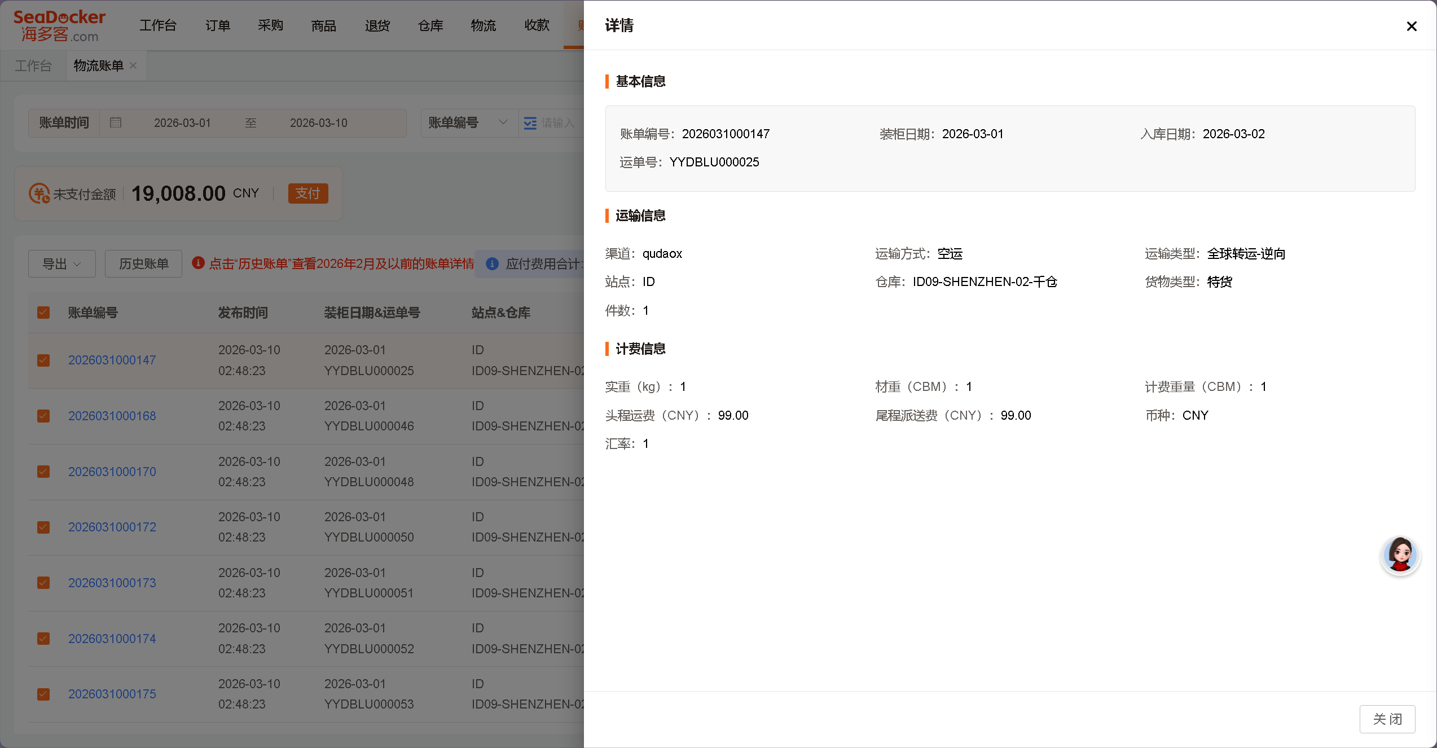This screenshot has width=1437, height=748.
Task: Click the SeaDocker 海多客 logo
Action: click(x=58, y=24)
